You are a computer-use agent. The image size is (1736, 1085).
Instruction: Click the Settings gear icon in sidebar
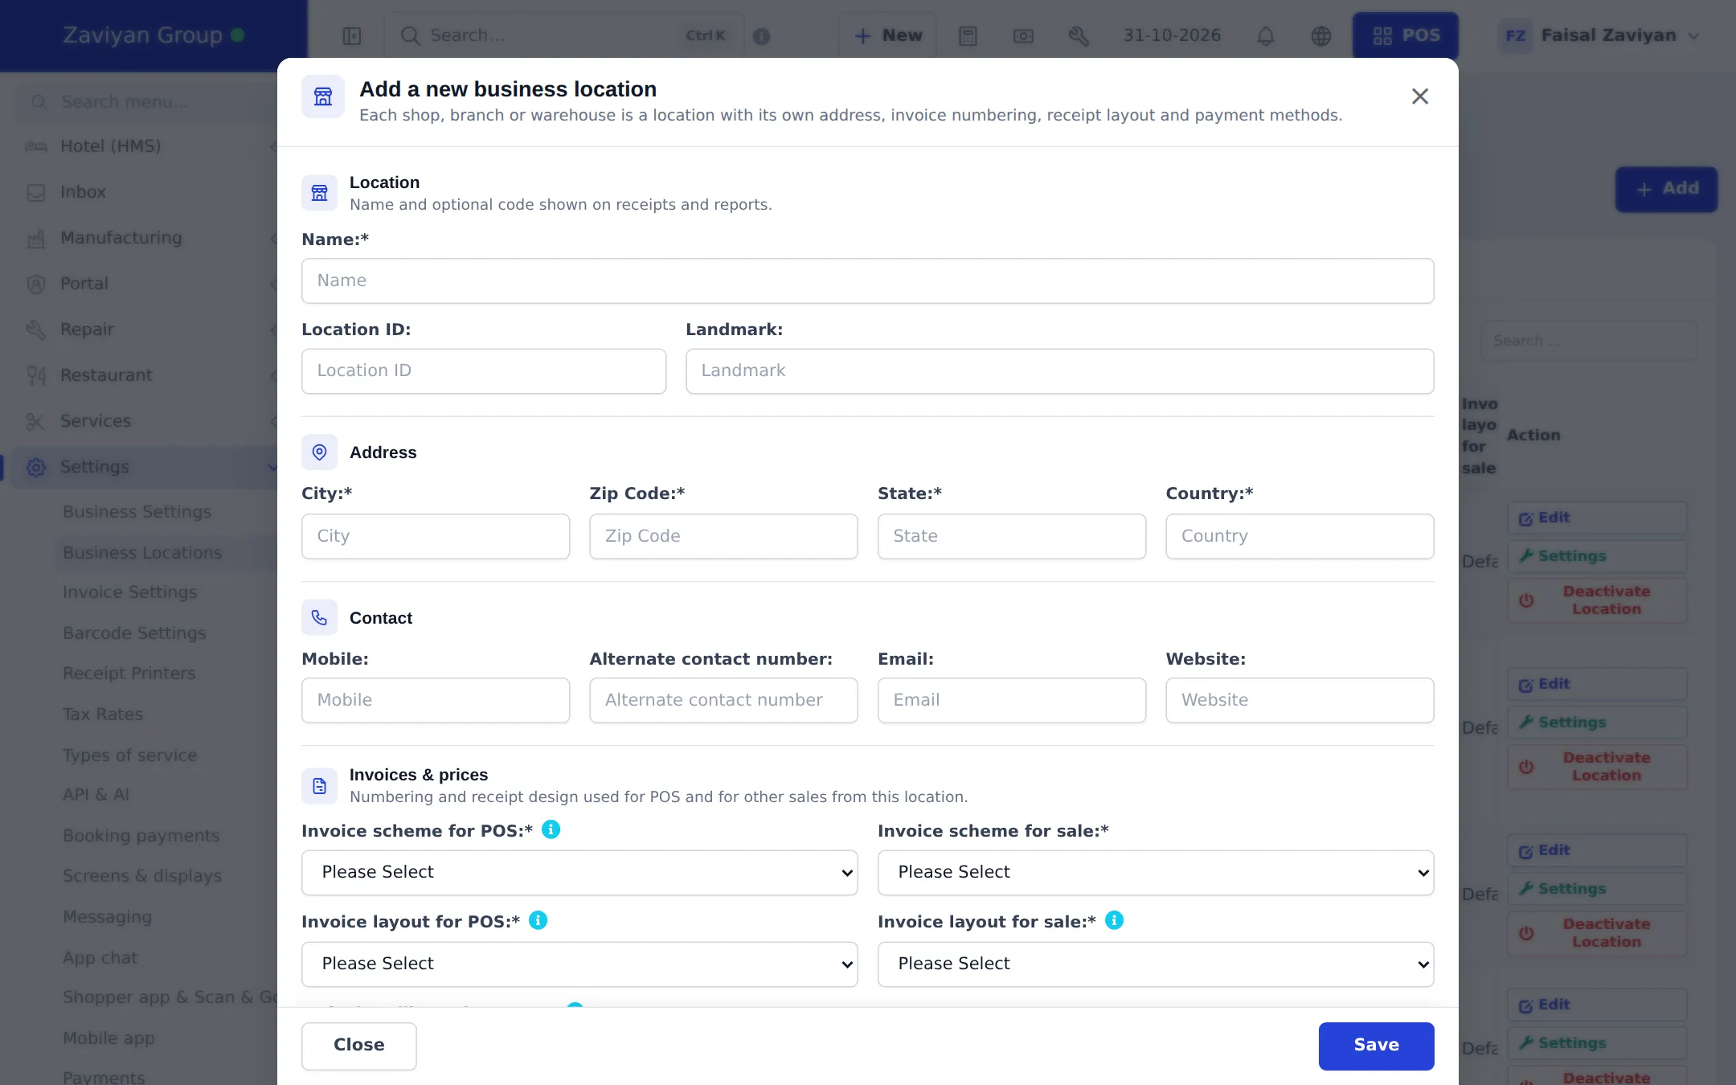pos(36,467)
